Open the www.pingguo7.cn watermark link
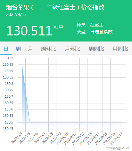 [x=118, y=148]
